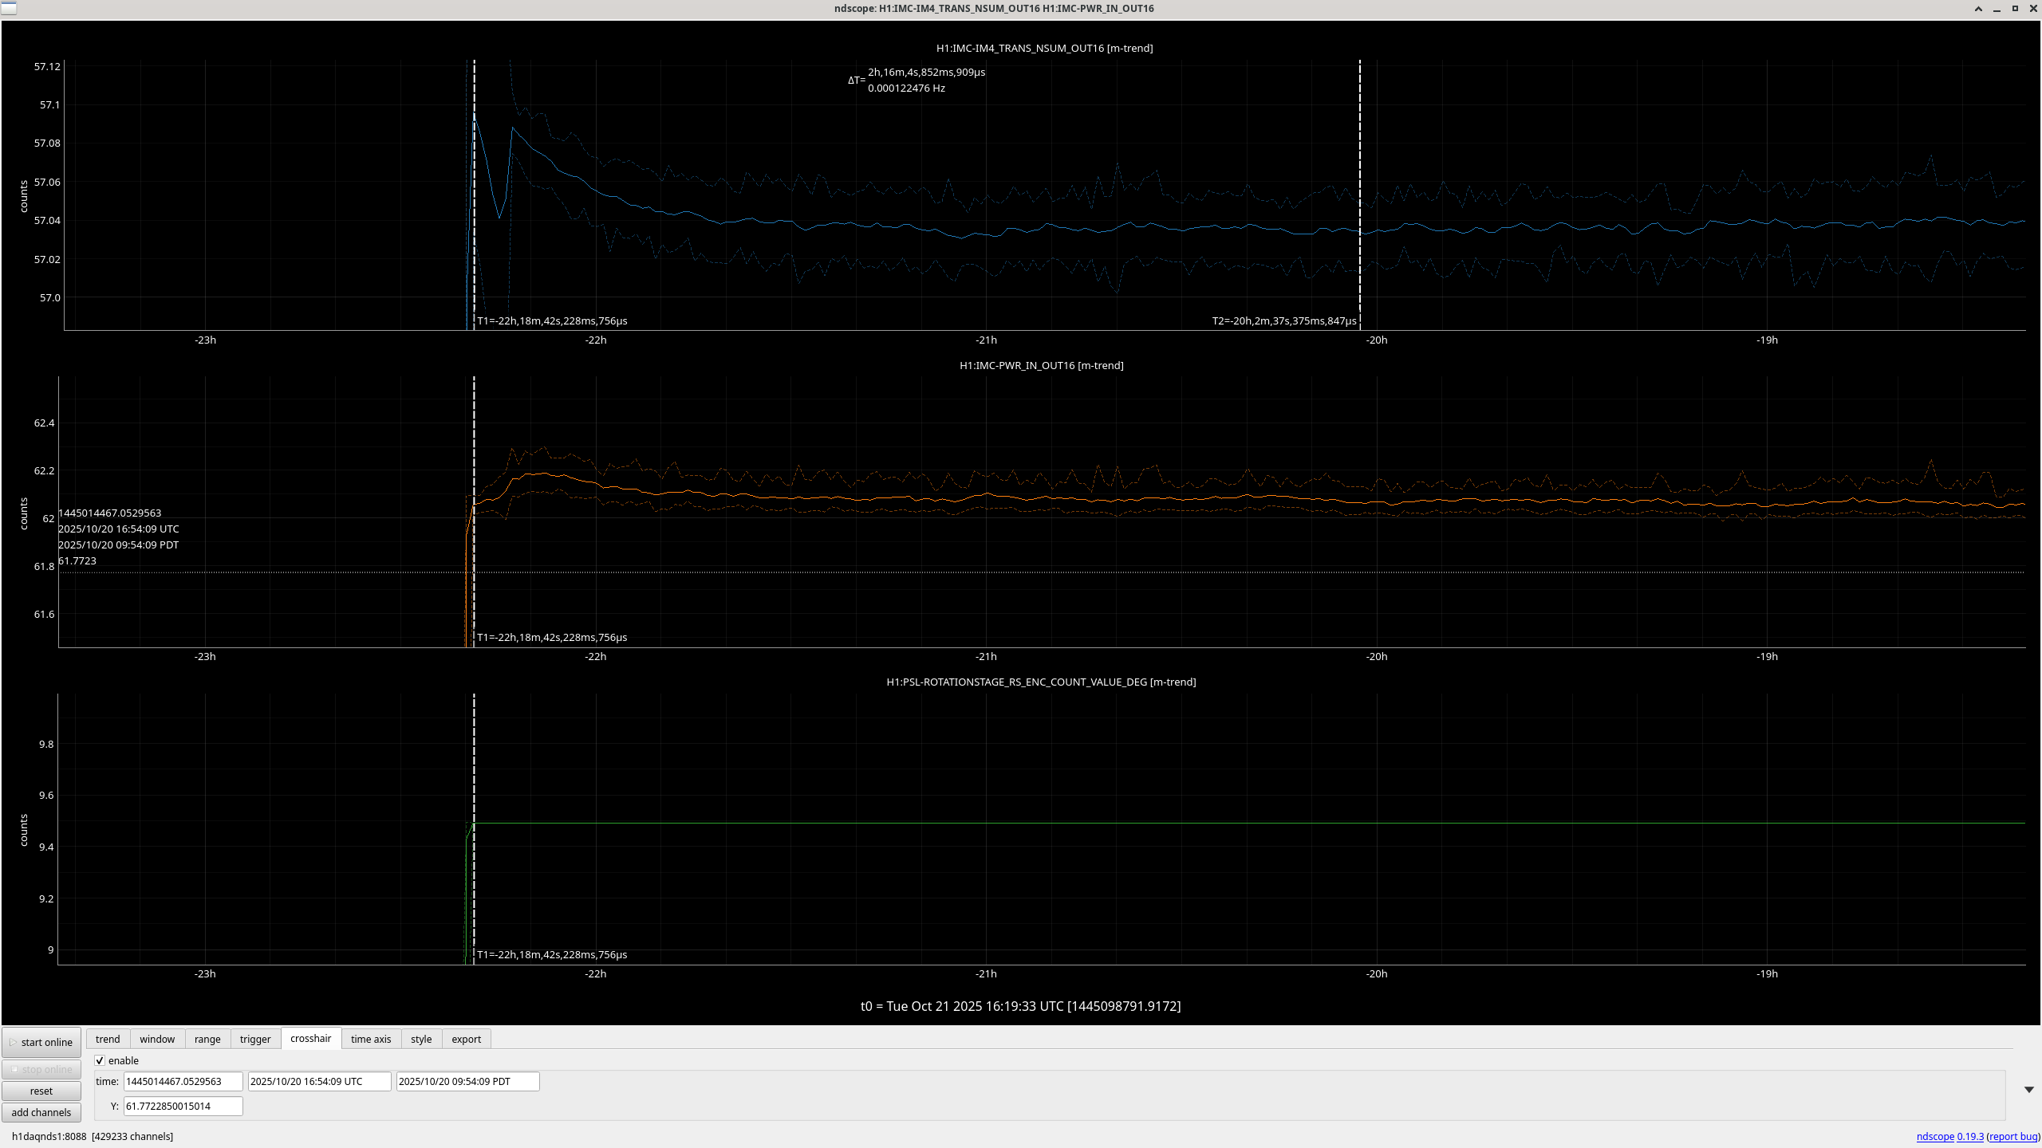The height and width of the screenshot is (1148, 2042).
Task: Switch to the trend tab
Action: click(108, 1039)
